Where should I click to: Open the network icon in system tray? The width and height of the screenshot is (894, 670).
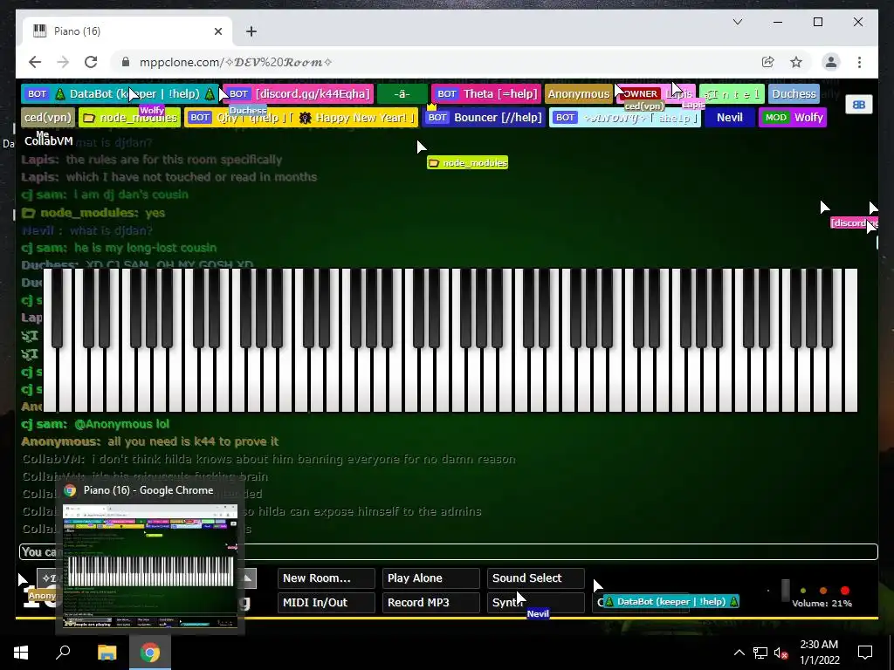coord(760,653)
